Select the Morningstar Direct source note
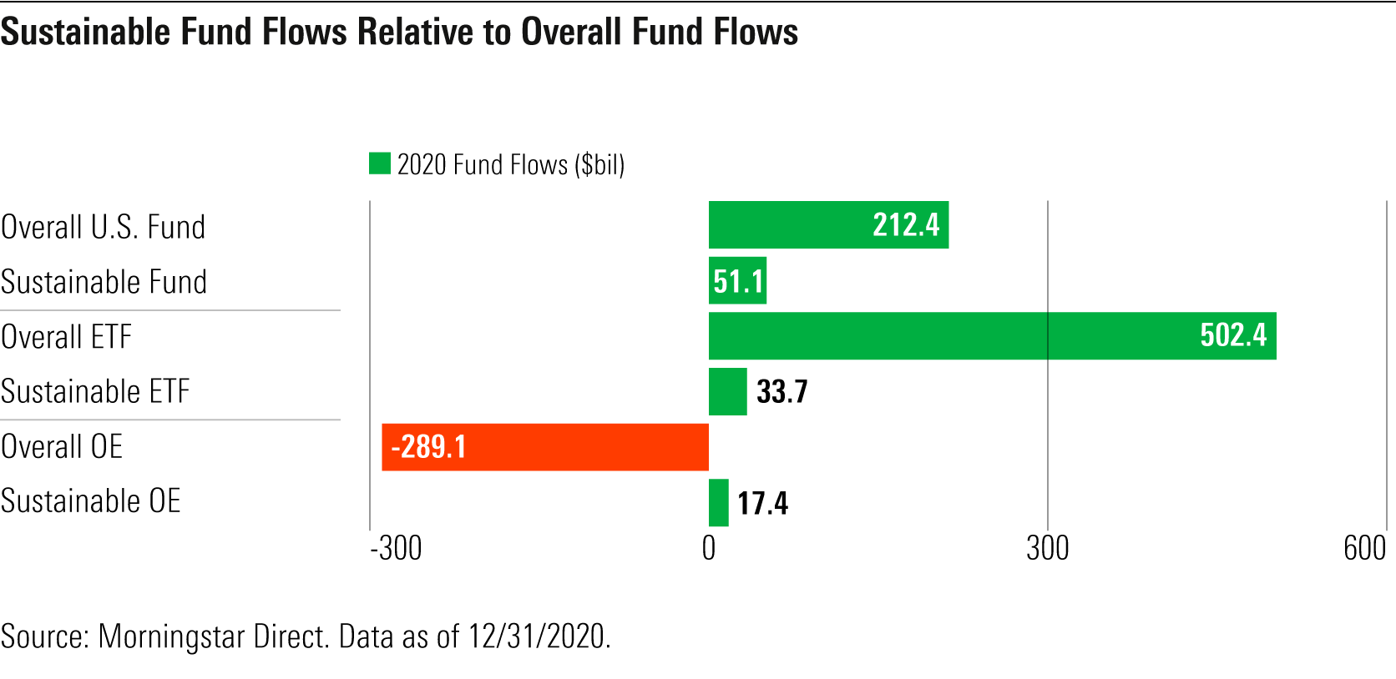1396x679 pixels. 306,636
